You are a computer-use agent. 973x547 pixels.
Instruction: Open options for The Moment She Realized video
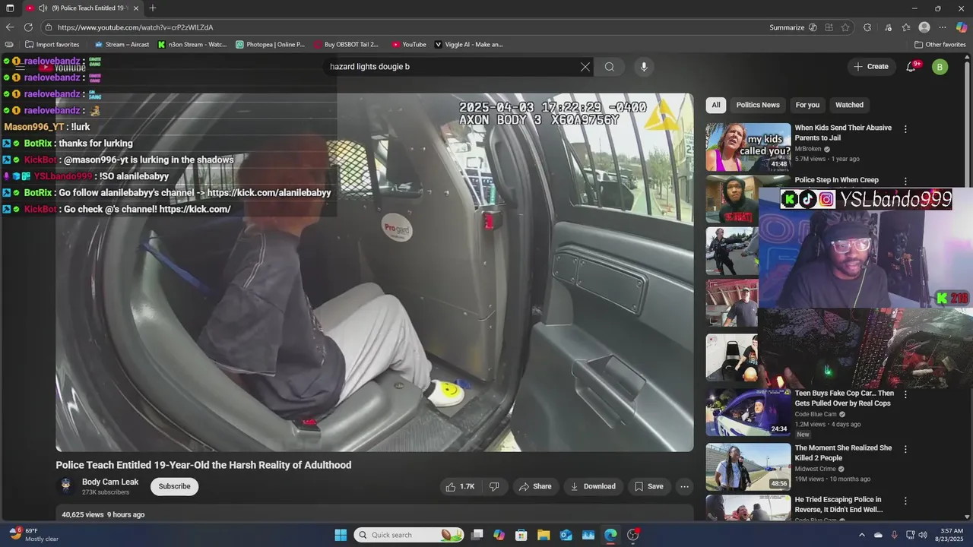(x=905, y=449)
